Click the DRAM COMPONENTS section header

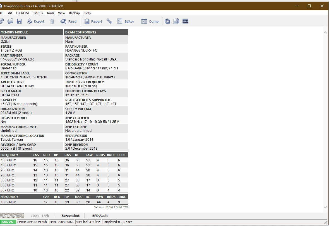click(96, 32)
